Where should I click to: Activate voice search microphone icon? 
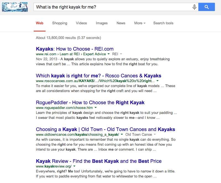[194, 7]
